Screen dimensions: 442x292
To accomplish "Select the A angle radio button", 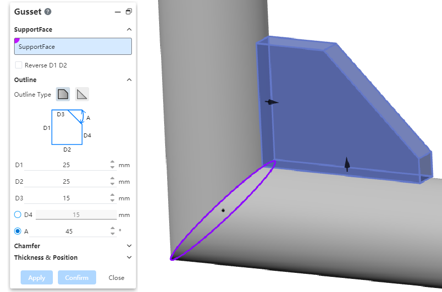I will 18,231.
